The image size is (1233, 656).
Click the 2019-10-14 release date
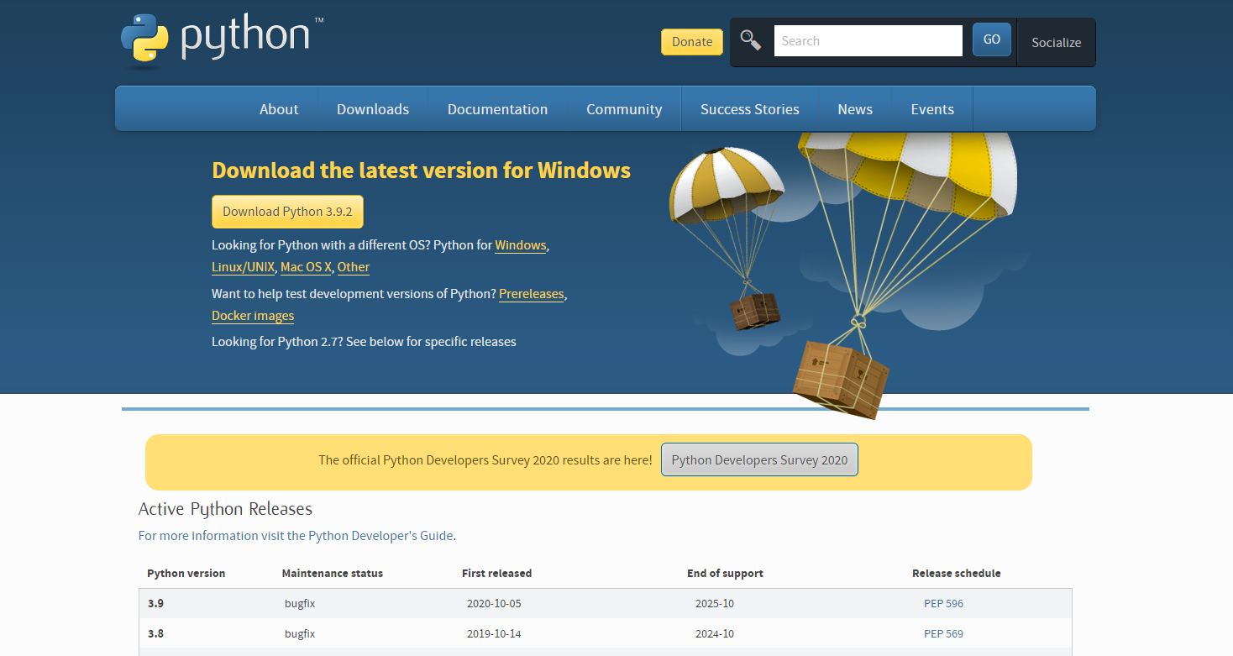point(494,633)
